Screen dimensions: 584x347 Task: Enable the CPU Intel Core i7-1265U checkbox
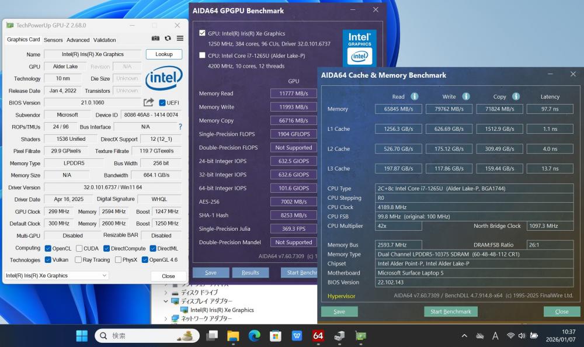tap(202, 55)
